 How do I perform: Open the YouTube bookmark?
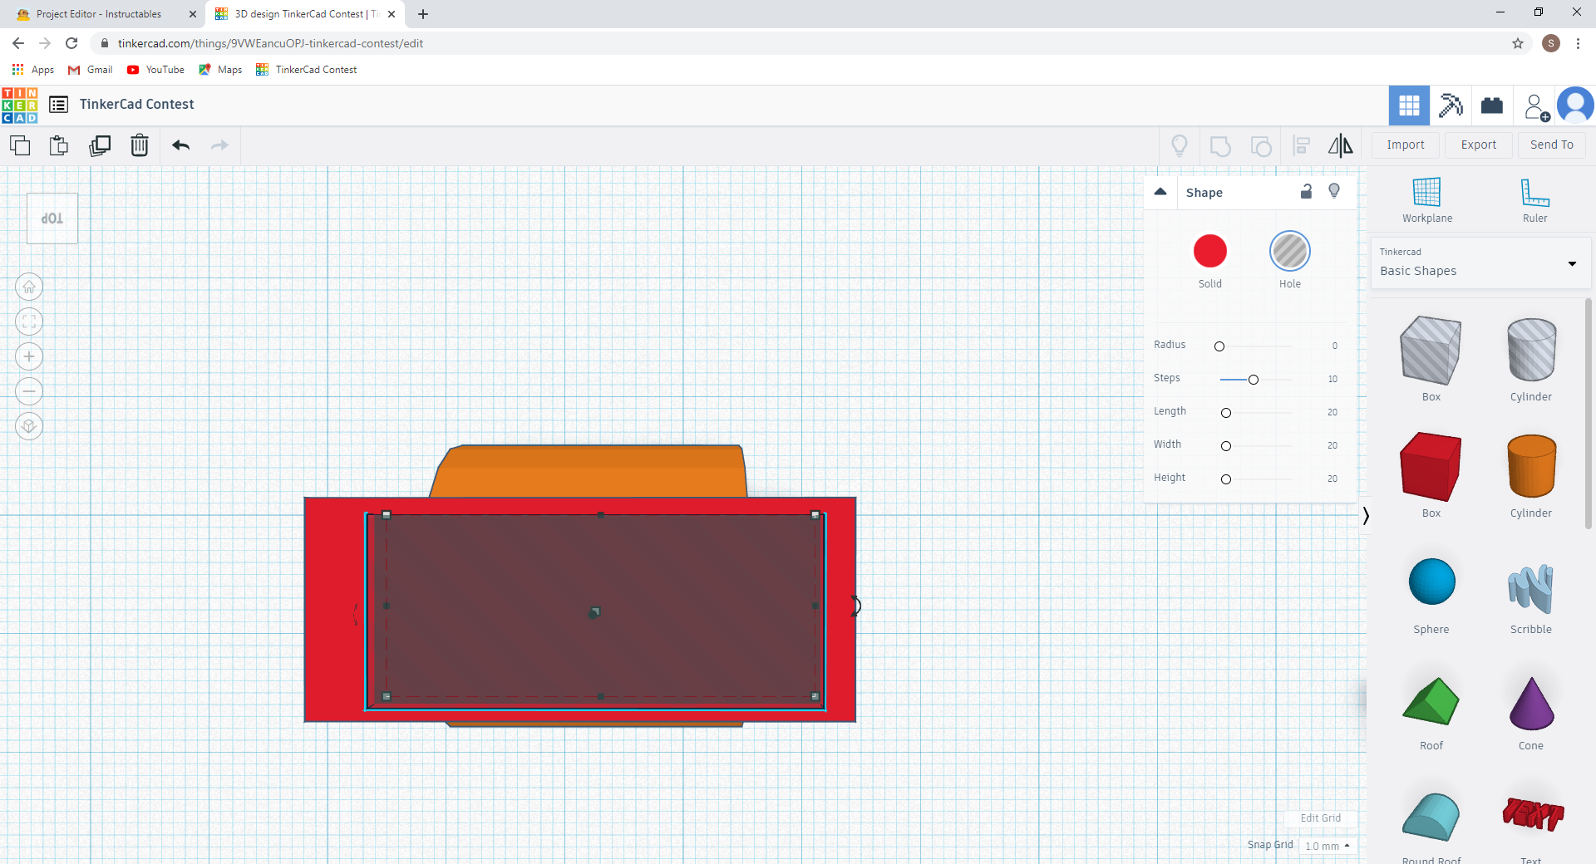click(156, 70)
